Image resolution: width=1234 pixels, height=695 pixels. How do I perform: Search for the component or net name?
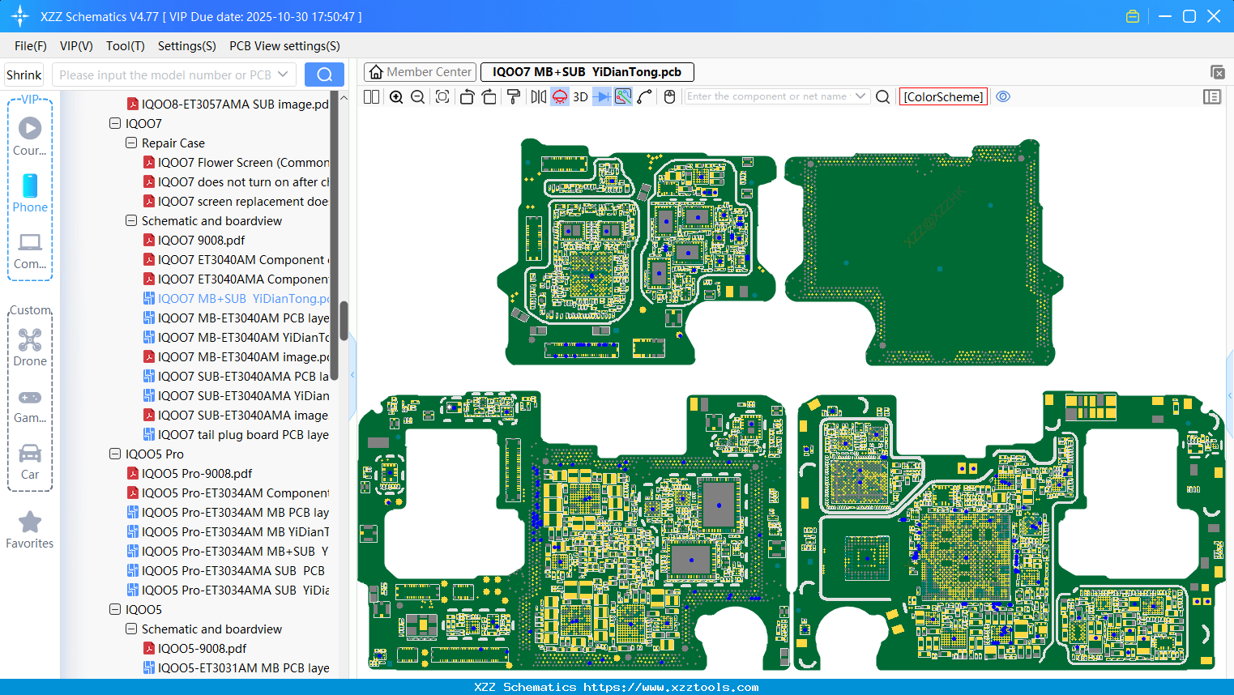click(883, 96)
